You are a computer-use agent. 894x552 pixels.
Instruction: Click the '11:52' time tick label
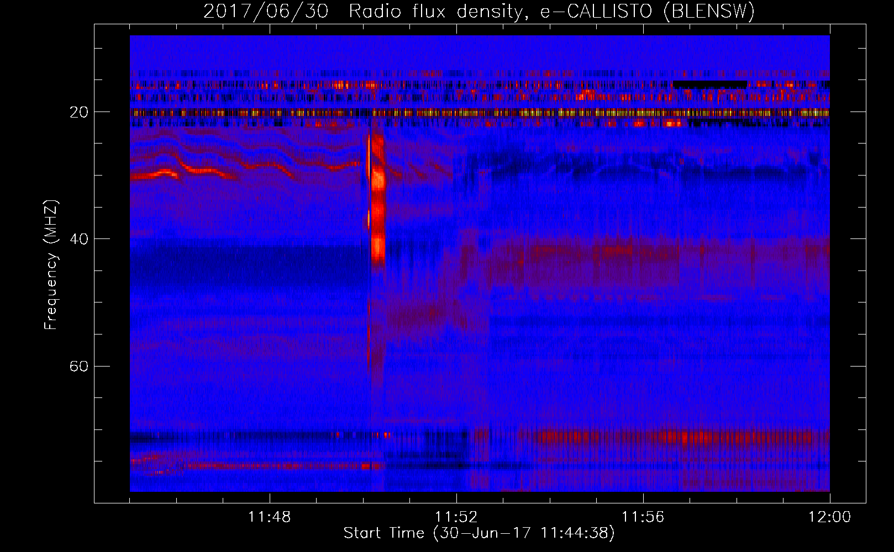[x=456, y=517]
